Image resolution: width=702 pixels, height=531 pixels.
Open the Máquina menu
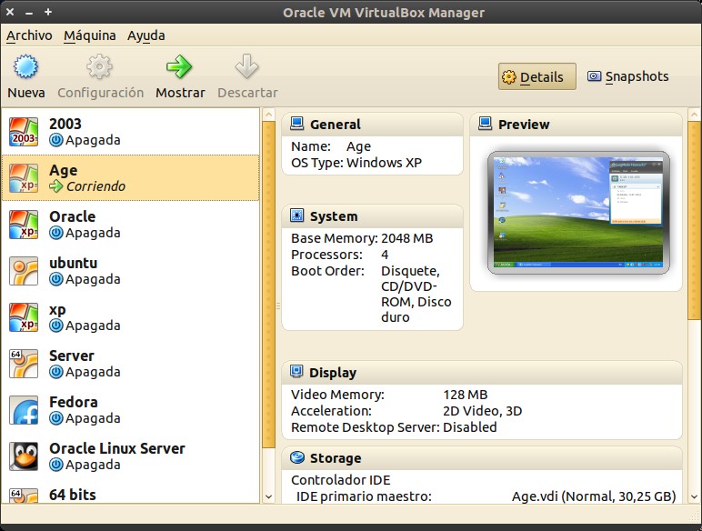point(89,35)
